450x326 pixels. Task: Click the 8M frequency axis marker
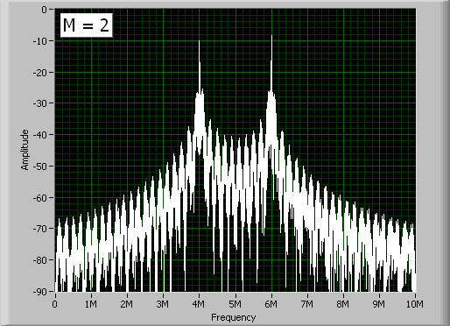click(x=342, y=304)
